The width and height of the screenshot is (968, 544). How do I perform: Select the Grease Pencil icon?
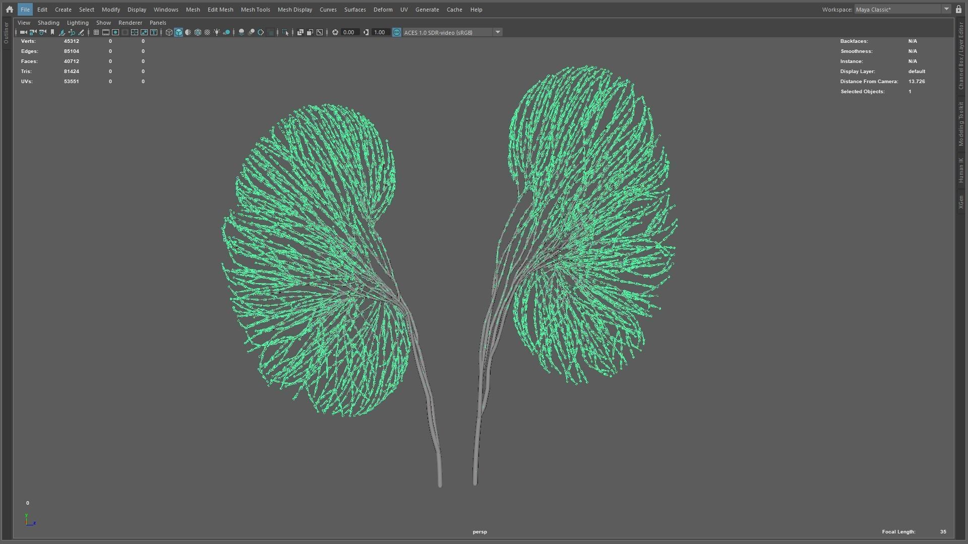click(x=81, y=32)
